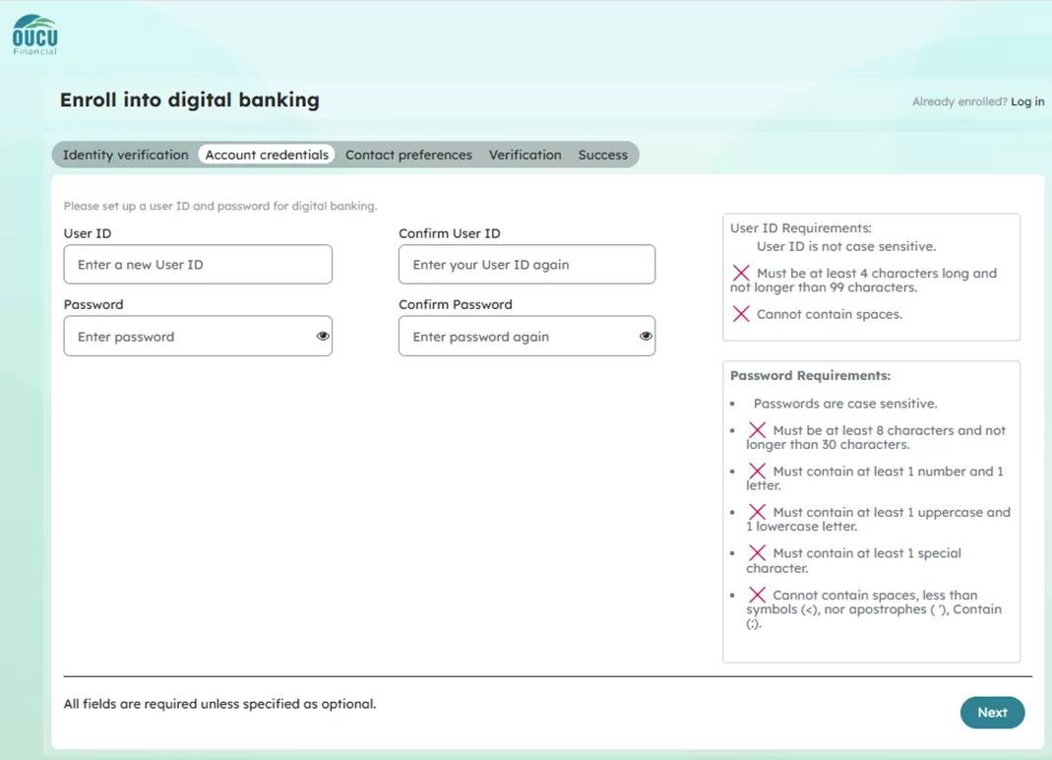Click the red X beside 'Cannot contain spaces'
Viewport: 1052px width, 760px height.
(741, 314)
